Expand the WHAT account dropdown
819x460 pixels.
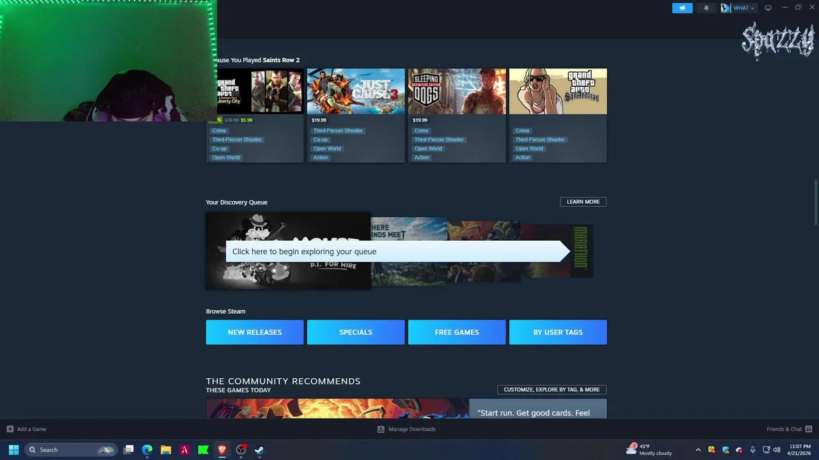click(x=743, y=8)
